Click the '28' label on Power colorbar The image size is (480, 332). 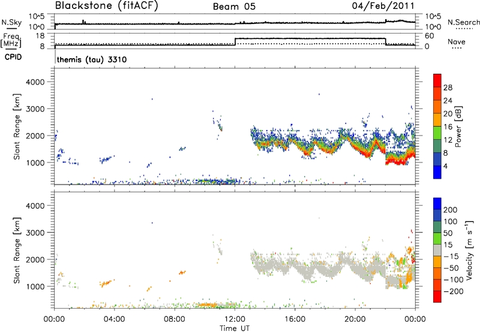pos(448,87)
